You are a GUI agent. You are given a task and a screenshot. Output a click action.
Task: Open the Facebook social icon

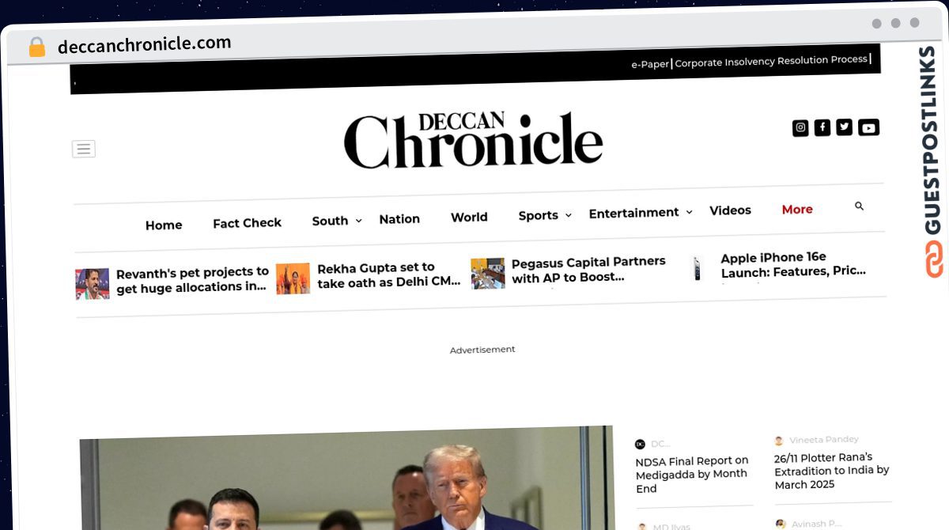coord(822,127)
